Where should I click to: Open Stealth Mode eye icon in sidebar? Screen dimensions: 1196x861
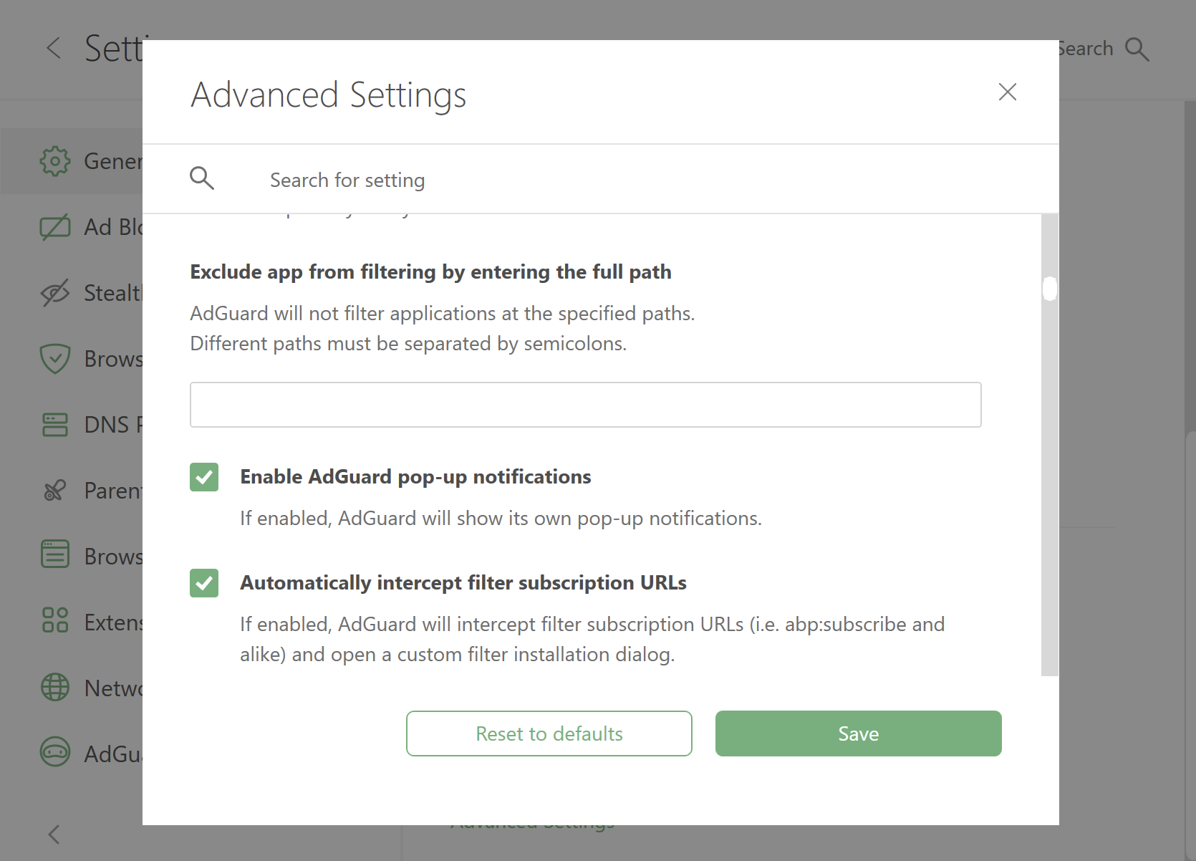(55, 293)
